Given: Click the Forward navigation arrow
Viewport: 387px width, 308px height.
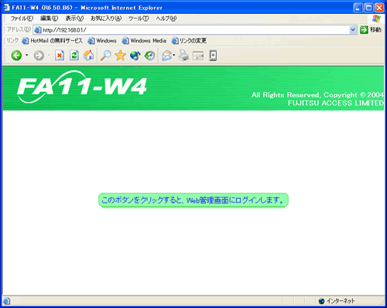Looking at the screenshot, I should (39, 56).
